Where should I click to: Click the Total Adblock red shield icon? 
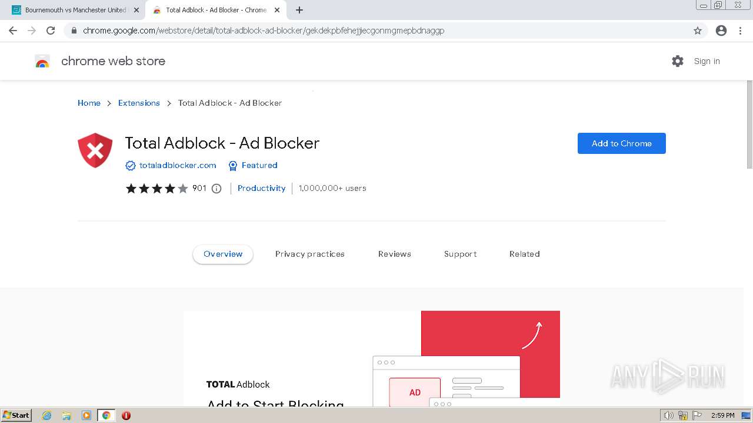(x=95, y=150)
